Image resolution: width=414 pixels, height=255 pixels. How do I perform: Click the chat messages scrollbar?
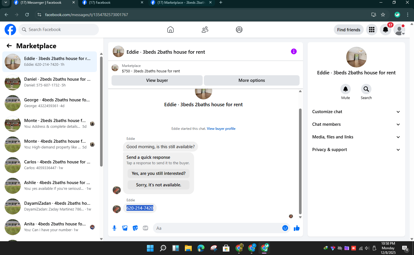click(300, 161)
